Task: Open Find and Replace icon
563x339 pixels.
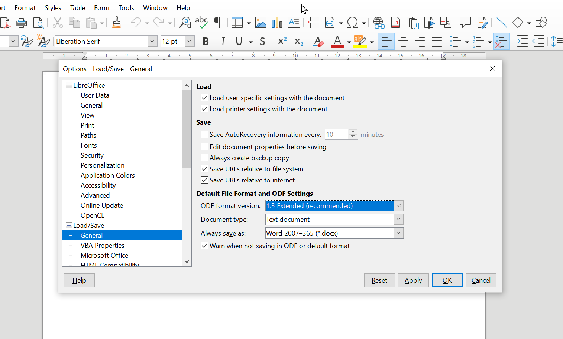Action: [185, 23]
